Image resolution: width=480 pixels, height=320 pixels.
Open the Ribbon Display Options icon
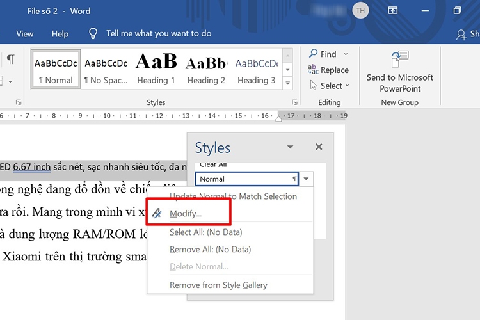(x=392, y=11)
